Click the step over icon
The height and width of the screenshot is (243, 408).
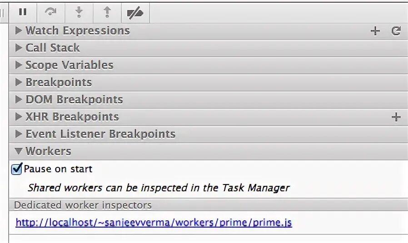[x=51, y=12]
